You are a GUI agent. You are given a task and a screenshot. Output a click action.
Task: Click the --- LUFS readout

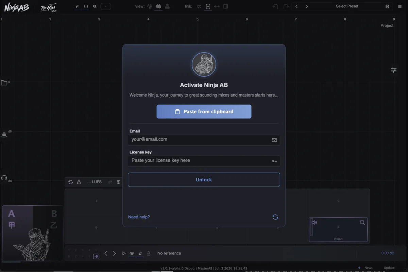pos(95,182)
